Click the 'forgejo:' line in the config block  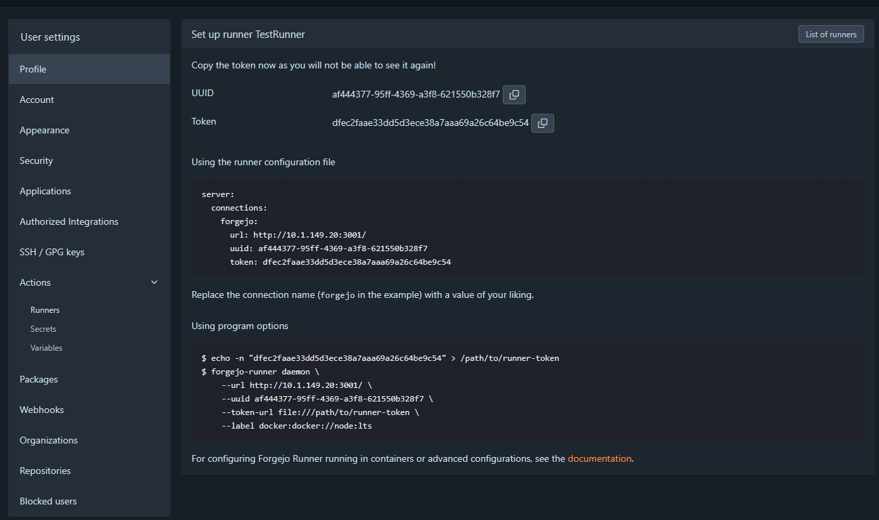tap(239, 221)
